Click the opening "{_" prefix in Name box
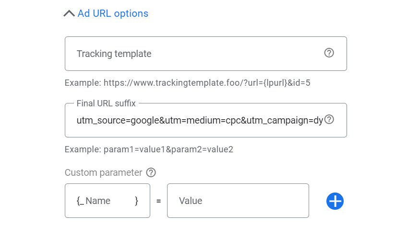Image resolution: width=408 pixels, height=227 pixels. [x=80, y=201]
